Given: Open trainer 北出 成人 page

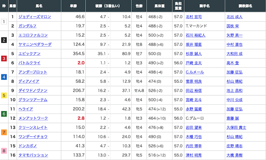Looking at the screenshot, I should [x=234, y=17].
